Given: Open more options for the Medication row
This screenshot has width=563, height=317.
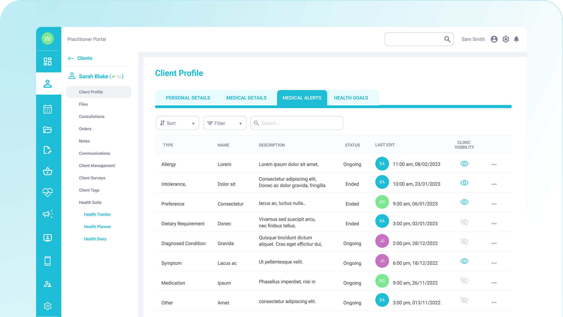Looking at the screenshot, I should point(494,283).
